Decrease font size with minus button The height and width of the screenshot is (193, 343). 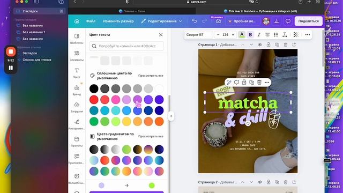218,34
